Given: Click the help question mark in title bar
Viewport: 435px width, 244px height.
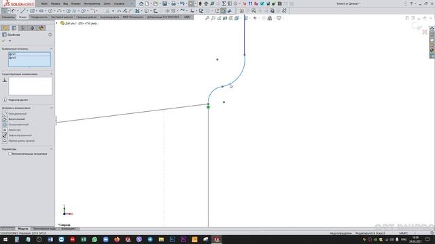Looking at the screenshot, I should [x=411, y=3].
